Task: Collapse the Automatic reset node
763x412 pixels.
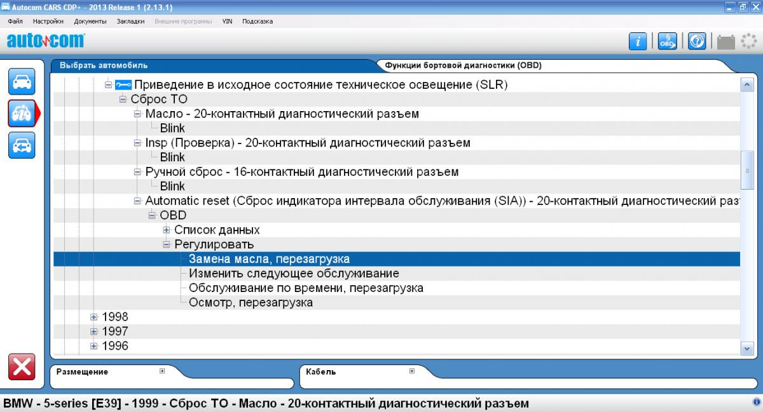Action: click(137, 201)
